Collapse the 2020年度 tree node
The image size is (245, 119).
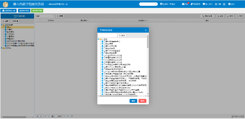(x=2, y=25)
